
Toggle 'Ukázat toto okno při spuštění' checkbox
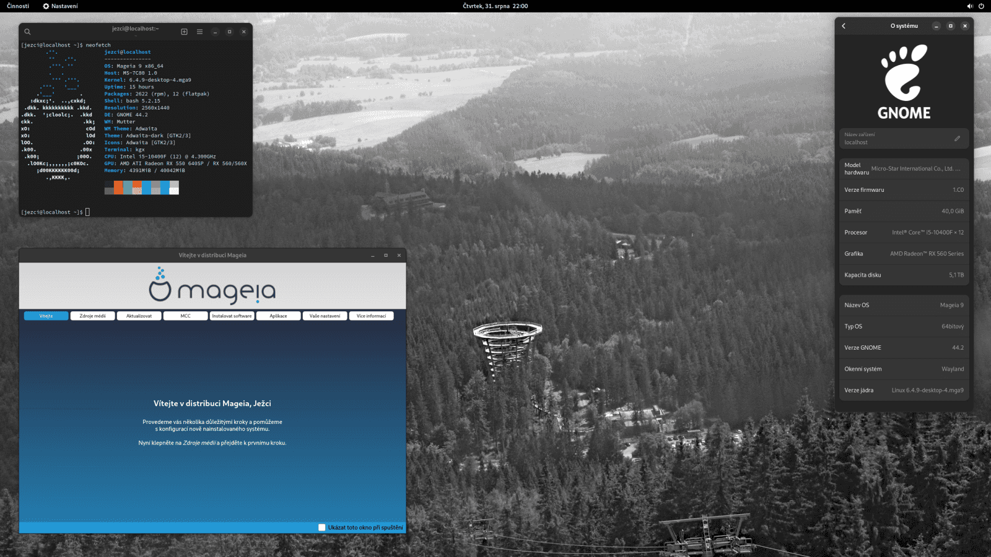[322, 527]
